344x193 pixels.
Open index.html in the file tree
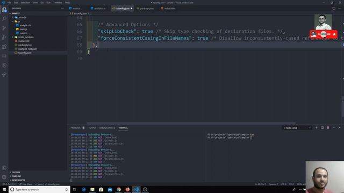(x=24, y=41)
